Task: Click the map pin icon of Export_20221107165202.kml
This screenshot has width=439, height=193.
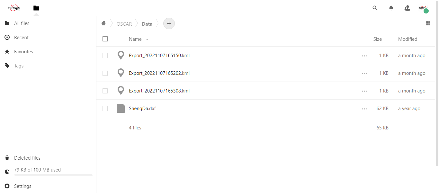Action: [x=121, y=73]
